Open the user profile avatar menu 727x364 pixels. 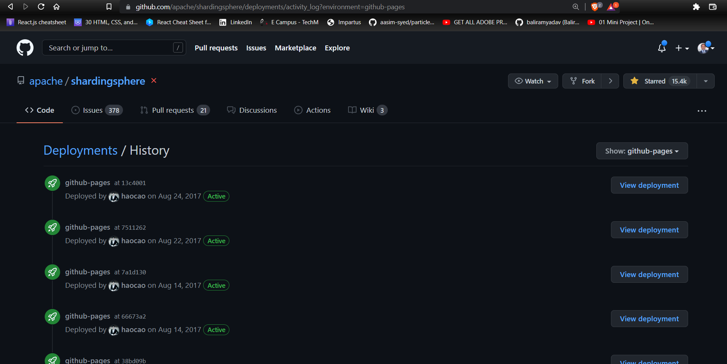pyautogui.click(x=706, y=48)
